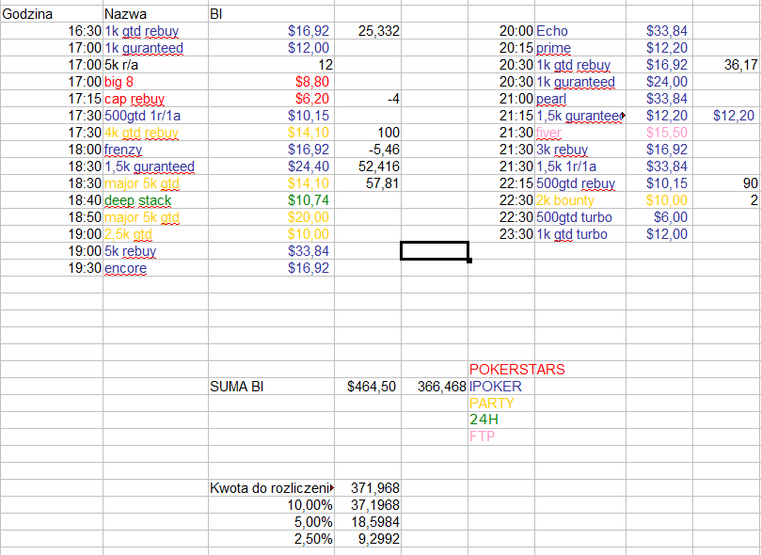
Task: Select the yellow '4k gtd rebuy' cell
Action: click(x=155, y=133)
